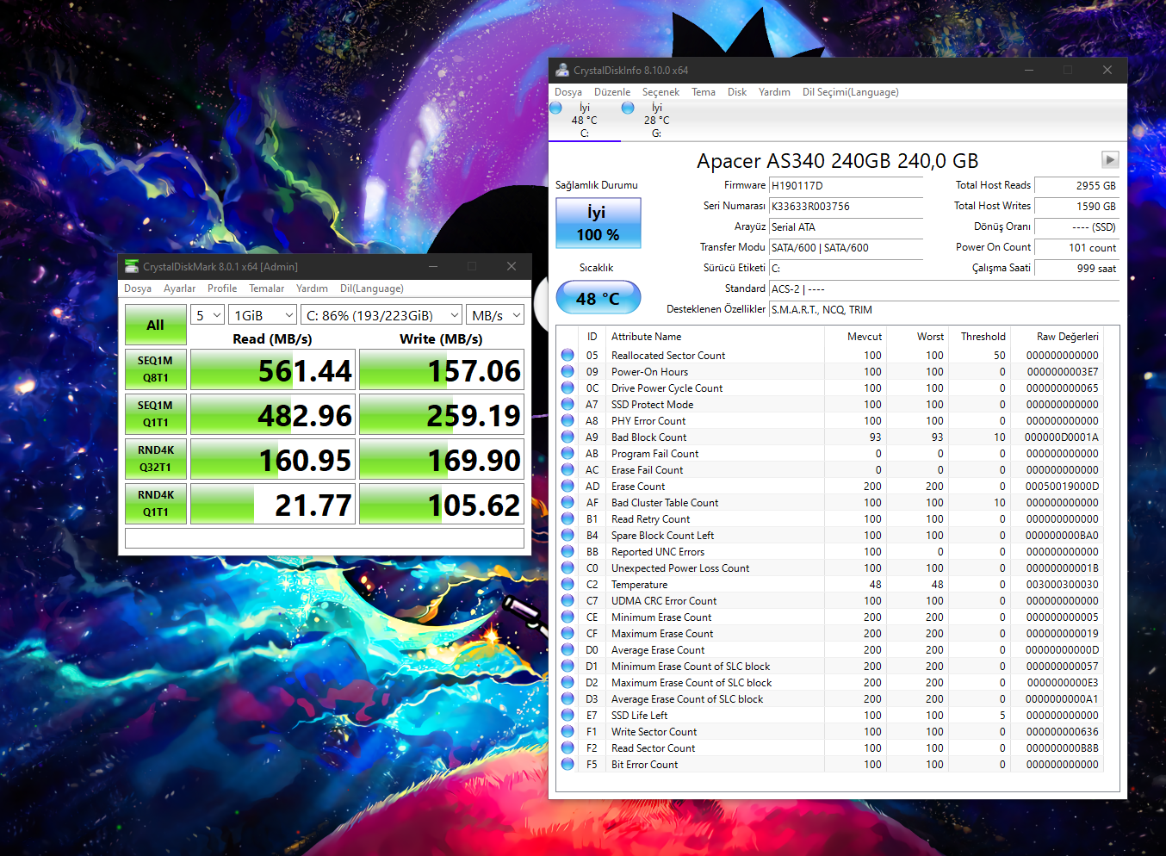
Task: Open the target drive dropdown C: 86%
Action: click(x=381, y=315)
